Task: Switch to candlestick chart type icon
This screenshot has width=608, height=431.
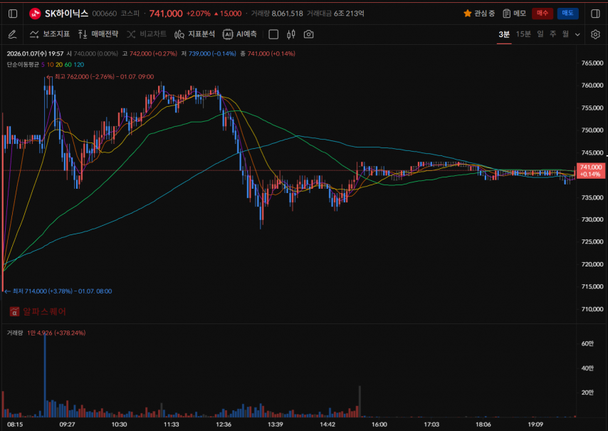Action: point(290,34)
